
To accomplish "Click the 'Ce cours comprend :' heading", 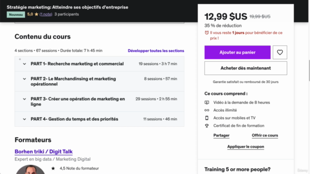I will (226, 93).
